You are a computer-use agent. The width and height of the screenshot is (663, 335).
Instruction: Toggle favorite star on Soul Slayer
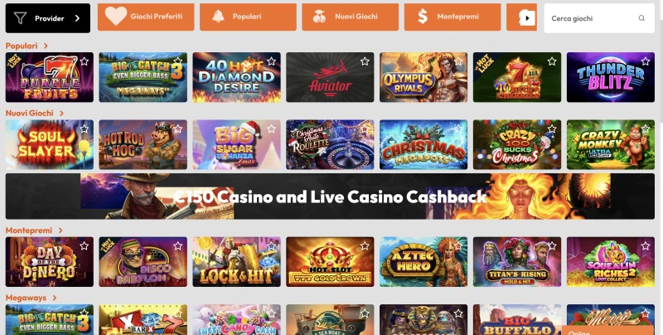[85, 129]
